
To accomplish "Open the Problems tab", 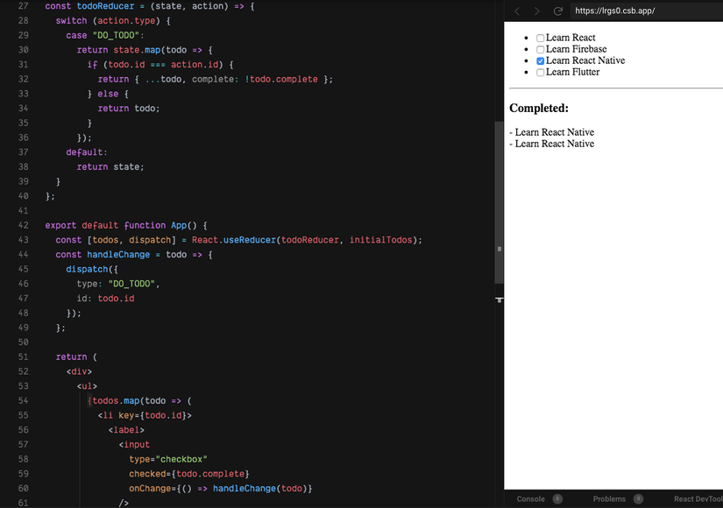I will [618, 498].
